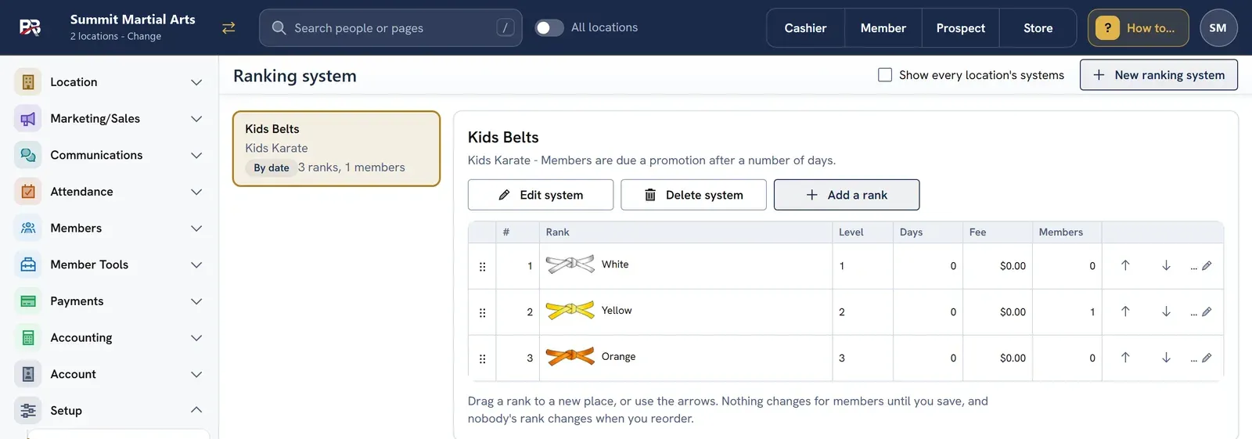Expand the Members chevron
Image resolution: width=1252 pixels, height=439 pixels.
tap(196, 228)
